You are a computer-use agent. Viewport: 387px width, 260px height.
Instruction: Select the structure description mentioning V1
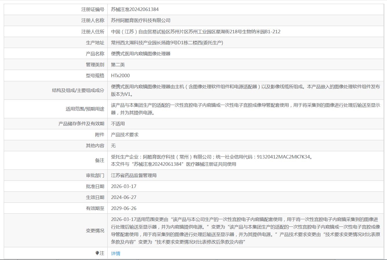(245, 90)
